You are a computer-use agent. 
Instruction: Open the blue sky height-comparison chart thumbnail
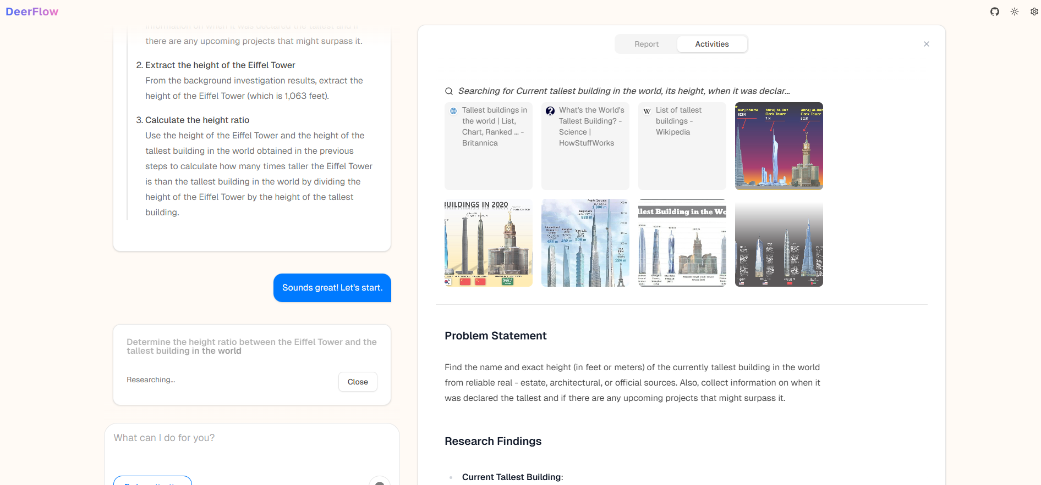click(585, 243)
